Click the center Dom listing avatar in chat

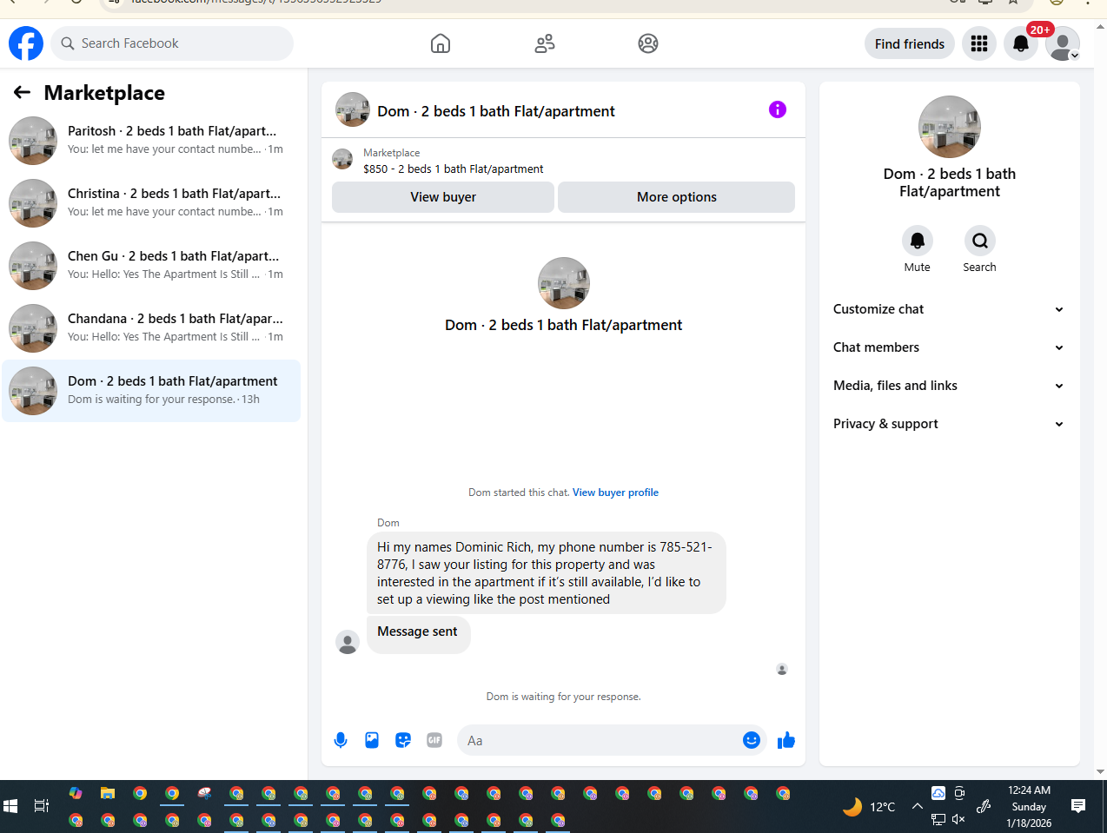coord(564,283)
